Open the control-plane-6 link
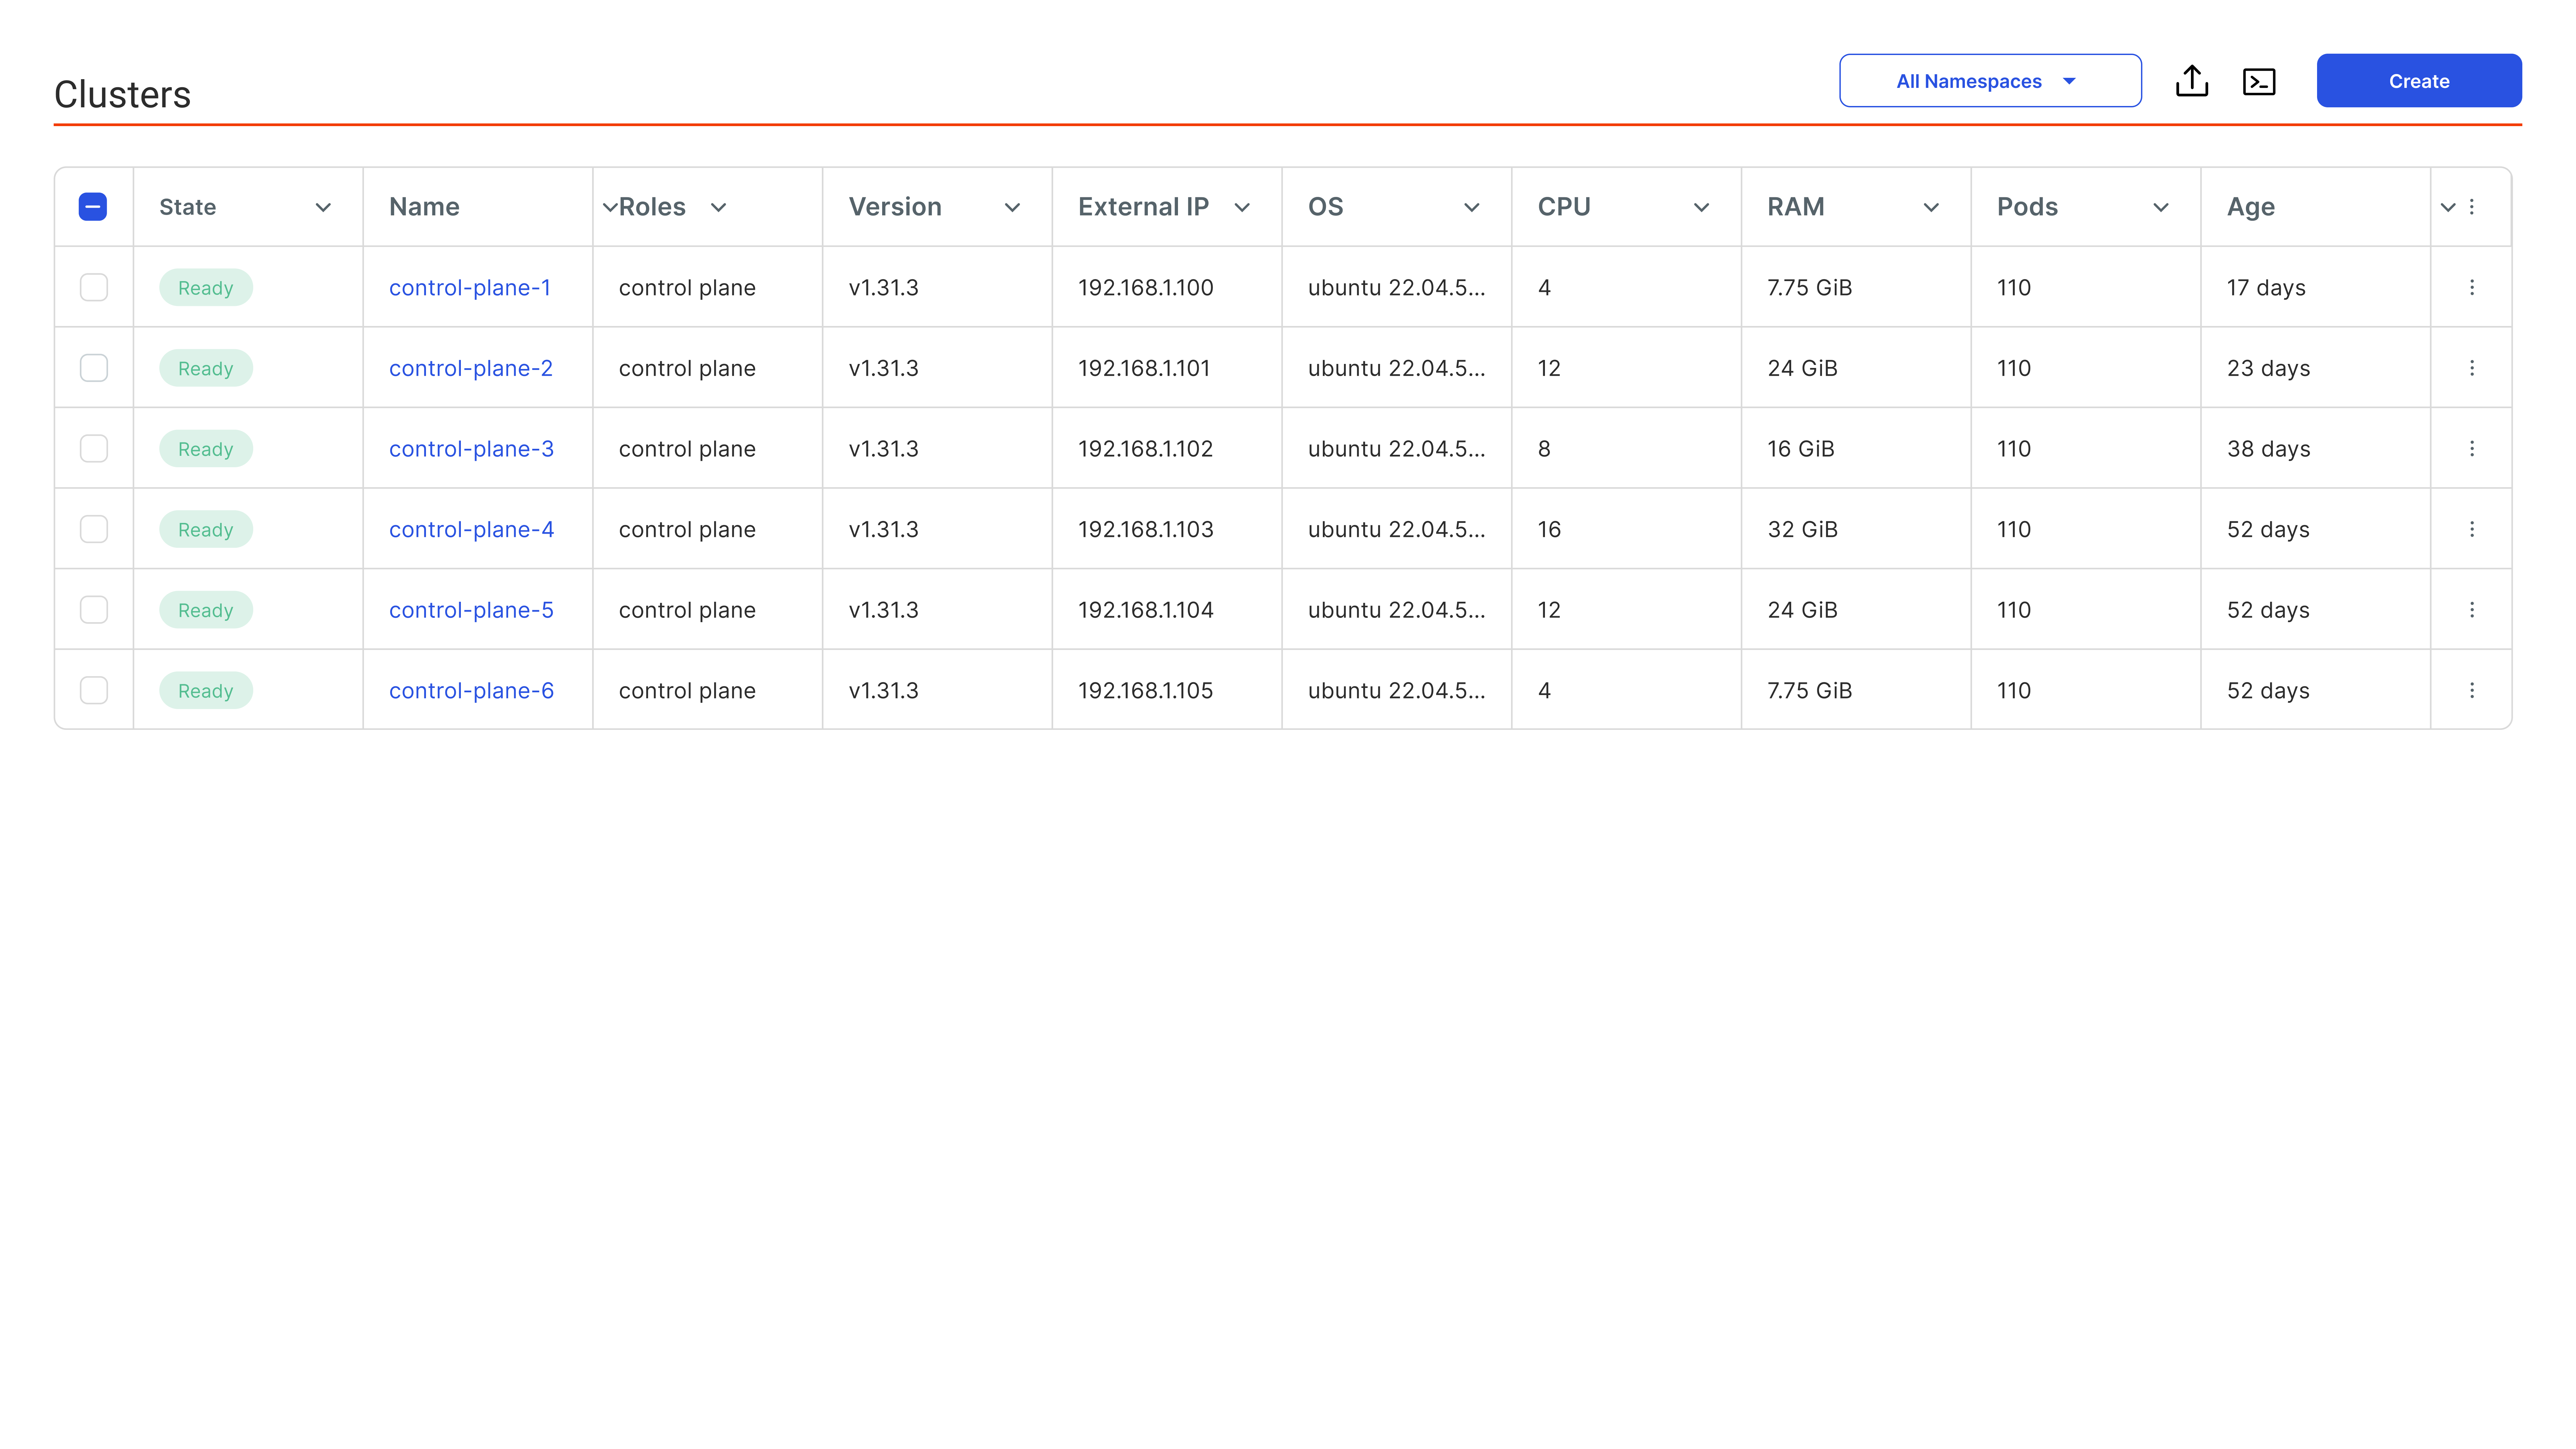Screen dimensions: 2576x1449 point(471,691)
